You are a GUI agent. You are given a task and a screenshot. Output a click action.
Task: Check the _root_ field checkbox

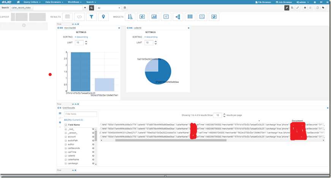(x=66, y=129)
